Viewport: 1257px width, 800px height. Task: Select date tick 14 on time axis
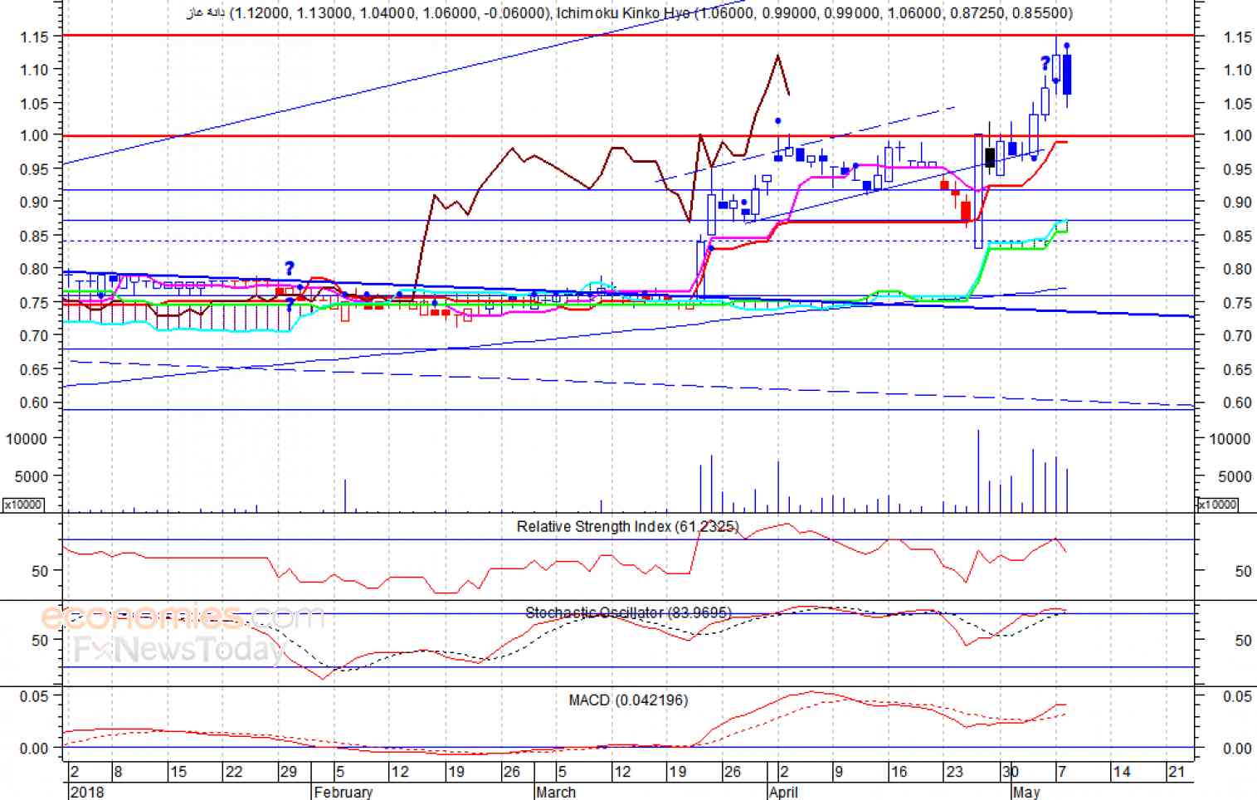click(1122, 772)
